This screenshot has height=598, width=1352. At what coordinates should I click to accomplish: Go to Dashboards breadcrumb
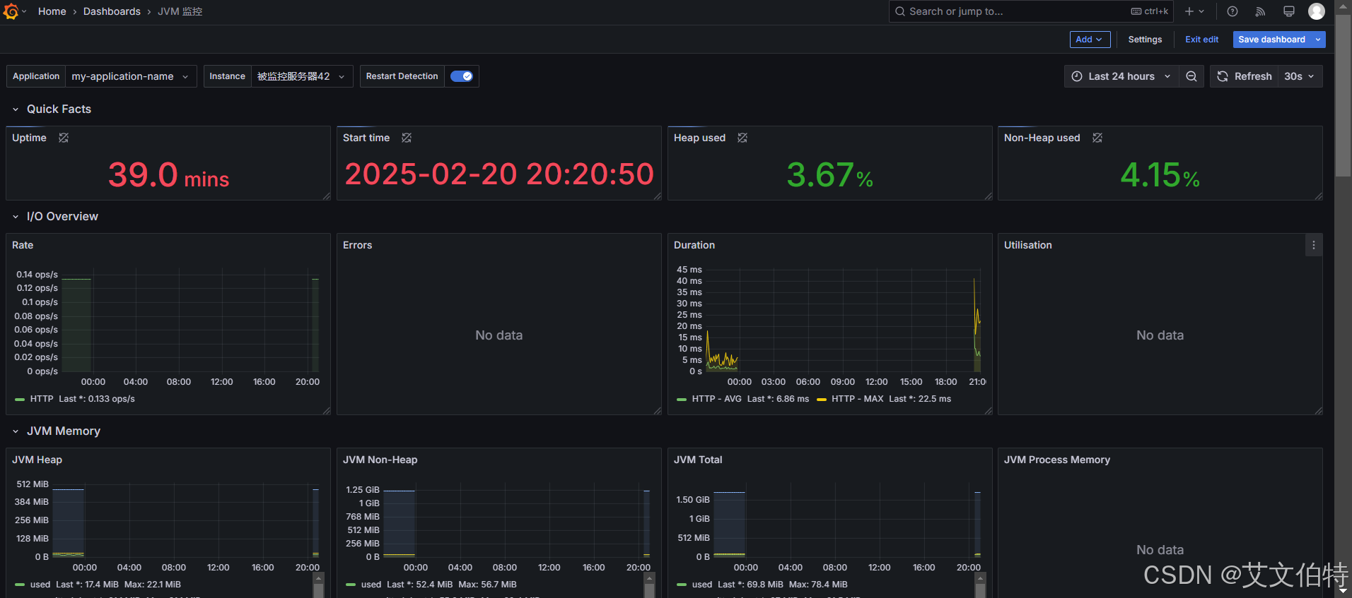(112, 11)
